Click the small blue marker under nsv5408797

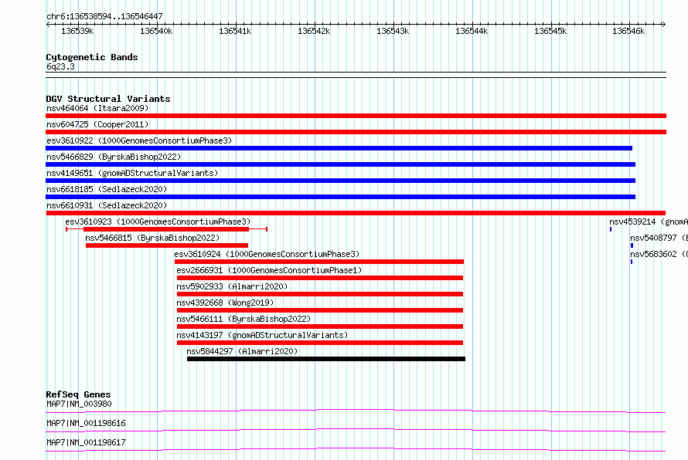coord(632,245)
